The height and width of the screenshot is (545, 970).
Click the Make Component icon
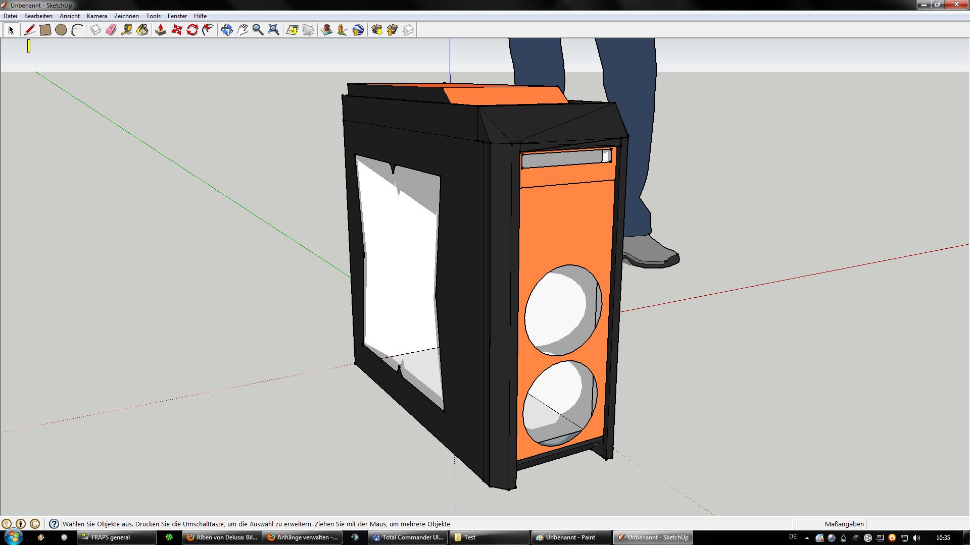tap(95, 30)
